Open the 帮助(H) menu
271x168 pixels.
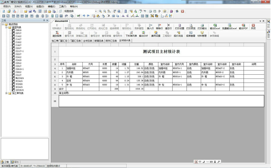[x=74, y=7]
